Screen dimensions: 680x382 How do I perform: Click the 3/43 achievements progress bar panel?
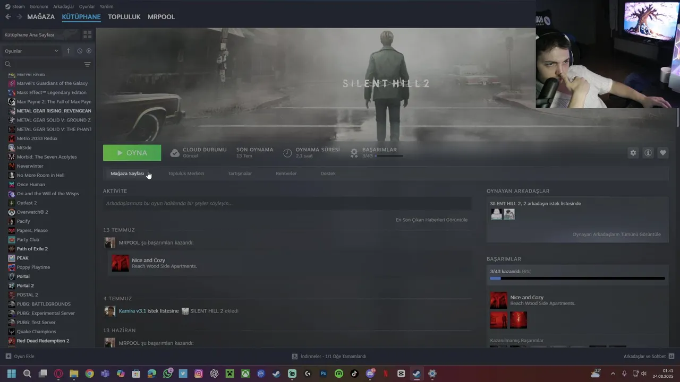click(x=577, y=275)
